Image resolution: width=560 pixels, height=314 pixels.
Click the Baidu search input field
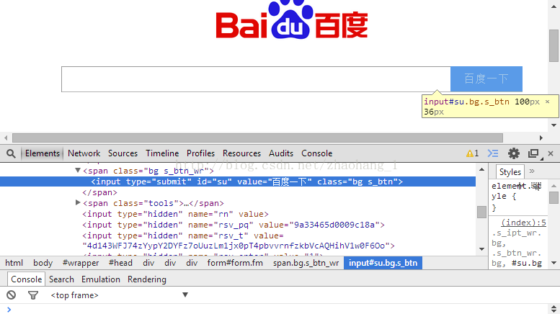tap(256, 79)
